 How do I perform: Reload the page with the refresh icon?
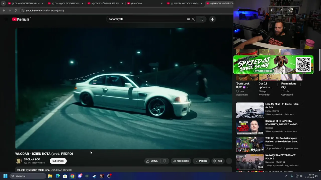16,10
